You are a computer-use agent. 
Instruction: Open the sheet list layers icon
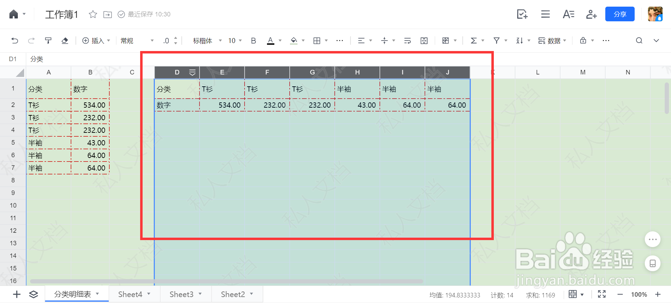point(34,294)
